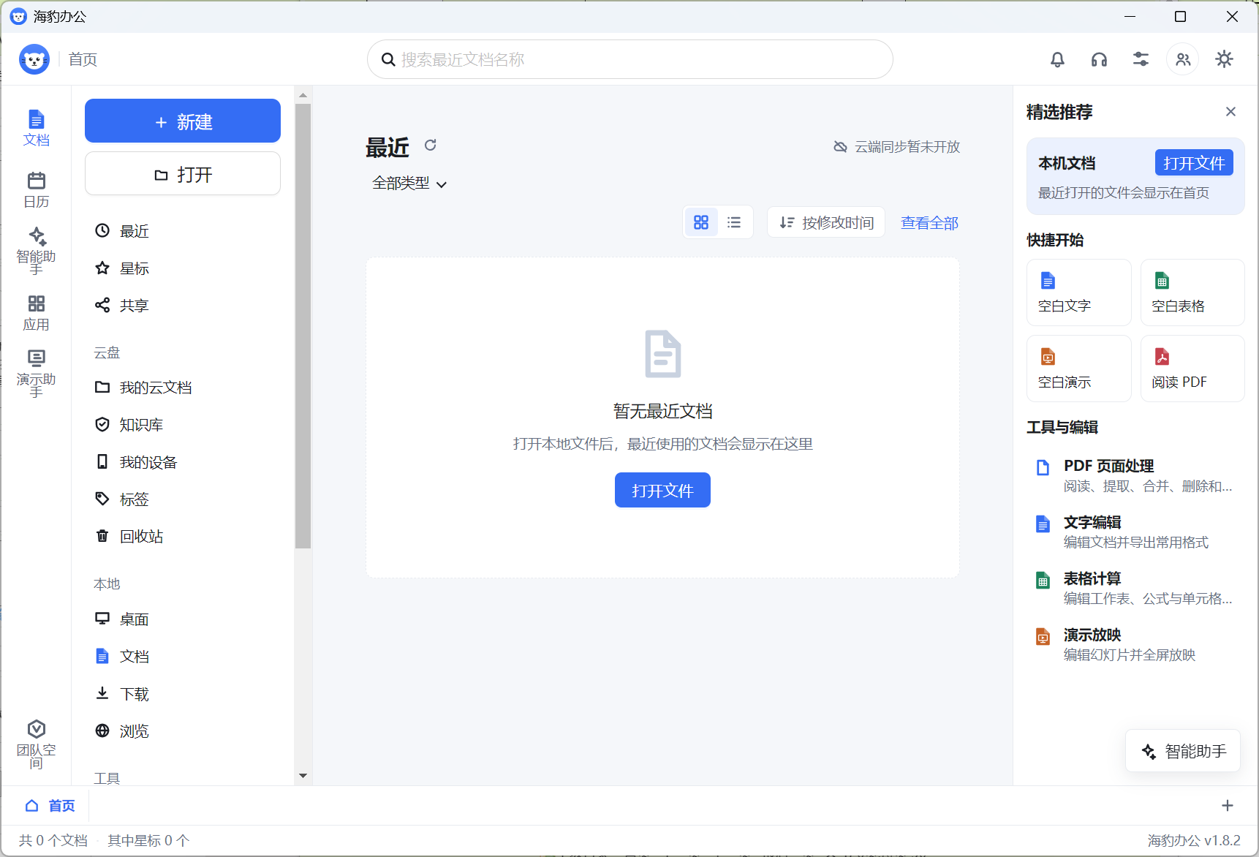
Task: Switch to grid view
Action: click(x=701, y=222)
